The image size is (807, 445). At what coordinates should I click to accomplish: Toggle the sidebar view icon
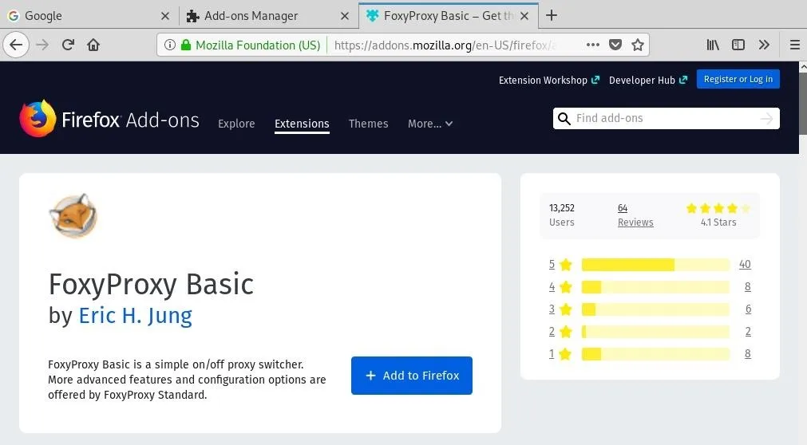(738, 45)
